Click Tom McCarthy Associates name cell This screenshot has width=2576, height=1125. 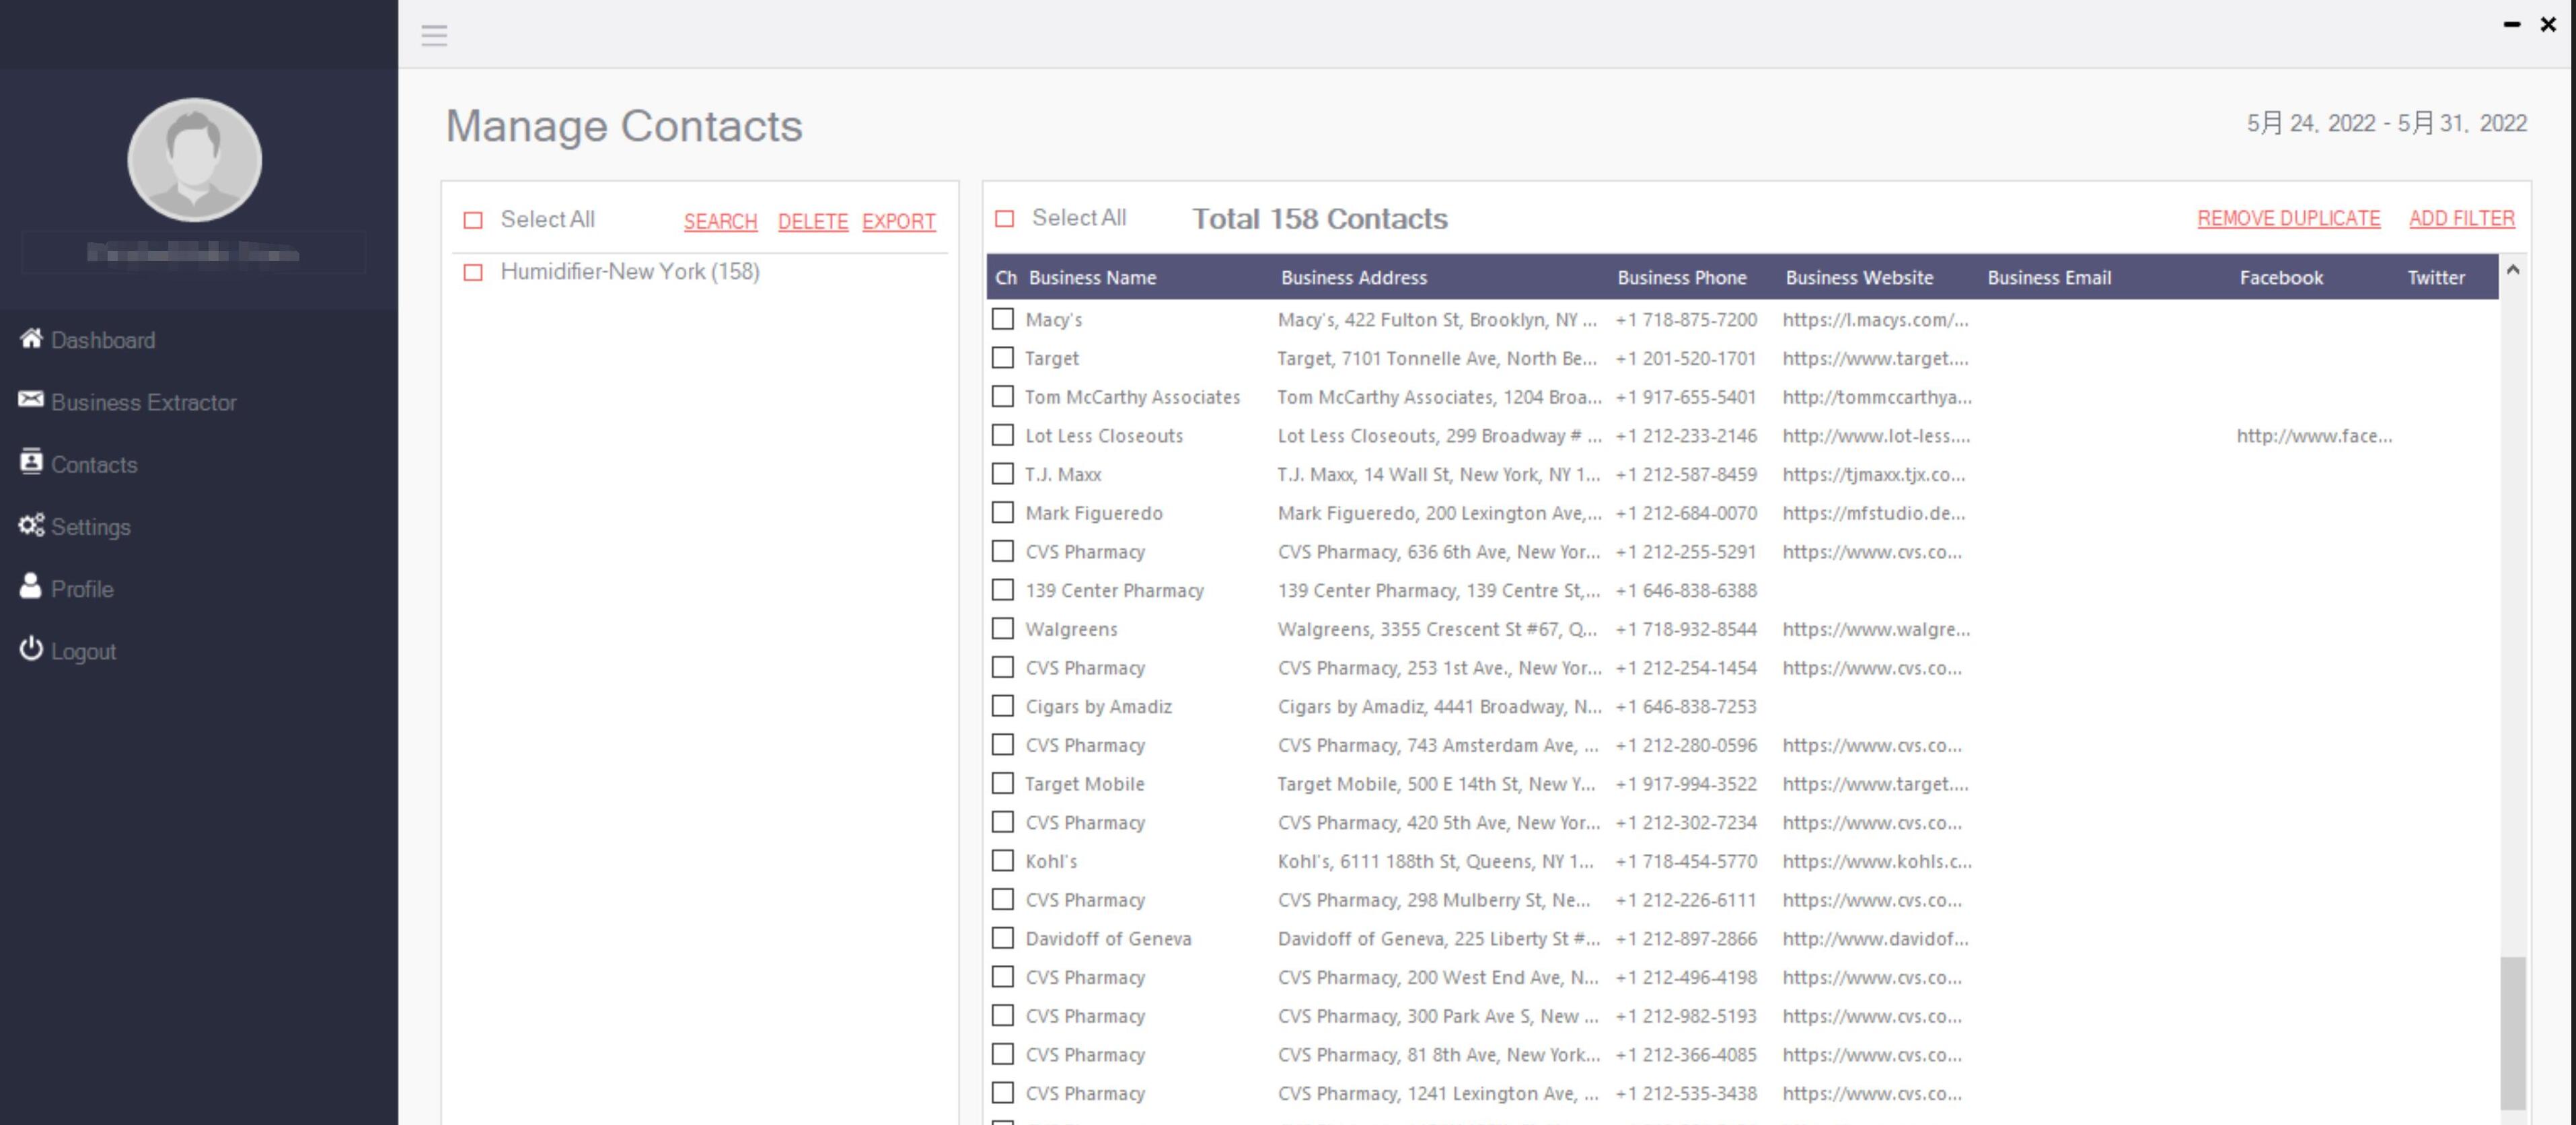(x=1132, y=397)
